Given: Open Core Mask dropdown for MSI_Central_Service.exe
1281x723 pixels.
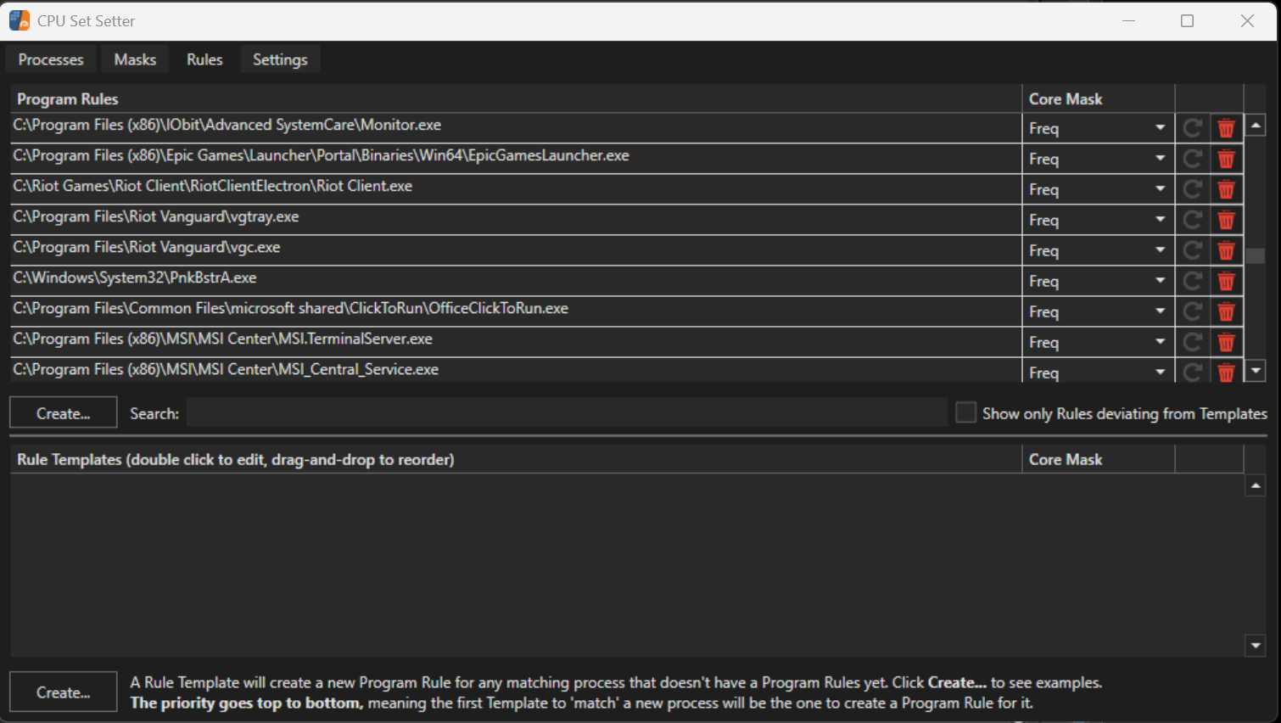Looking at the screenshot, I should (x=1098, y=371).
